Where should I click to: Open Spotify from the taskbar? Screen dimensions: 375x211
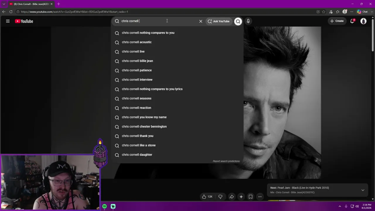click(105, 206)
